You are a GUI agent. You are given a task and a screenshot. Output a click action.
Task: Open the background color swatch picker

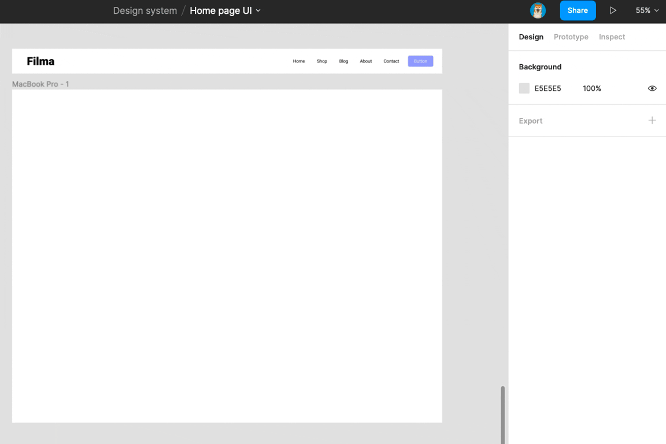[524, 88]
